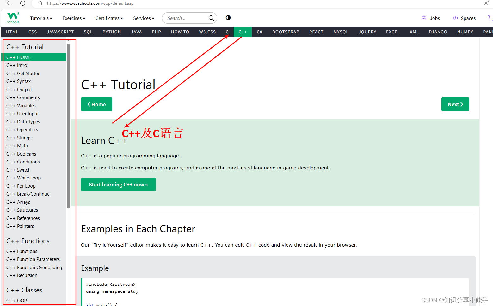Open C++ Switch sidebar link
Viewport: 493px width, 306px height.
(34, 170)
